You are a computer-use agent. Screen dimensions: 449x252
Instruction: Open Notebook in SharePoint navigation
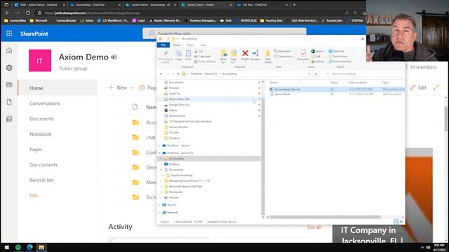[x=41, y=134]
